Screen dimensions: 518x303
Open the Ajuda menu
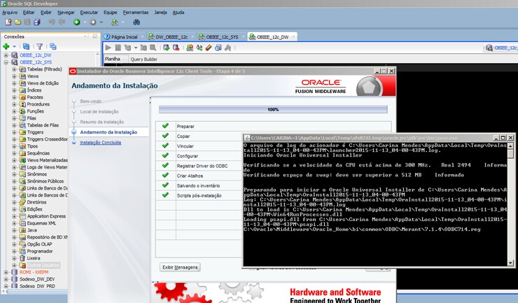178,12
